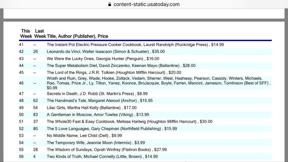Click the Leonardo da Vinci entry
288x162 pixels.
pos(106,52)
